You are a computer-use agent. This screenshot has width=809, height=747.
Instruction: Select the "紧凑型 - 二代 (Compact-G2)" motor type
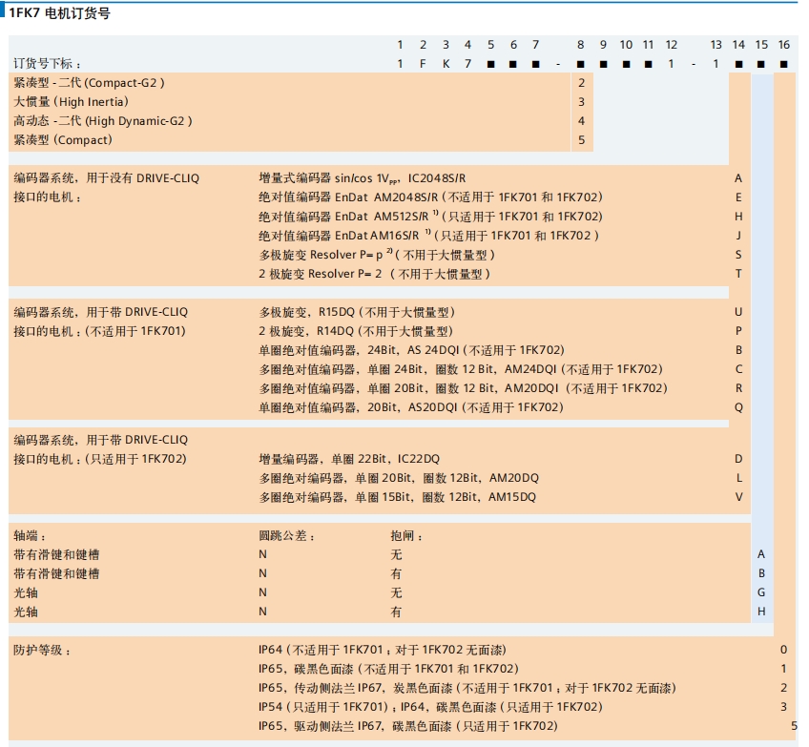89,83
